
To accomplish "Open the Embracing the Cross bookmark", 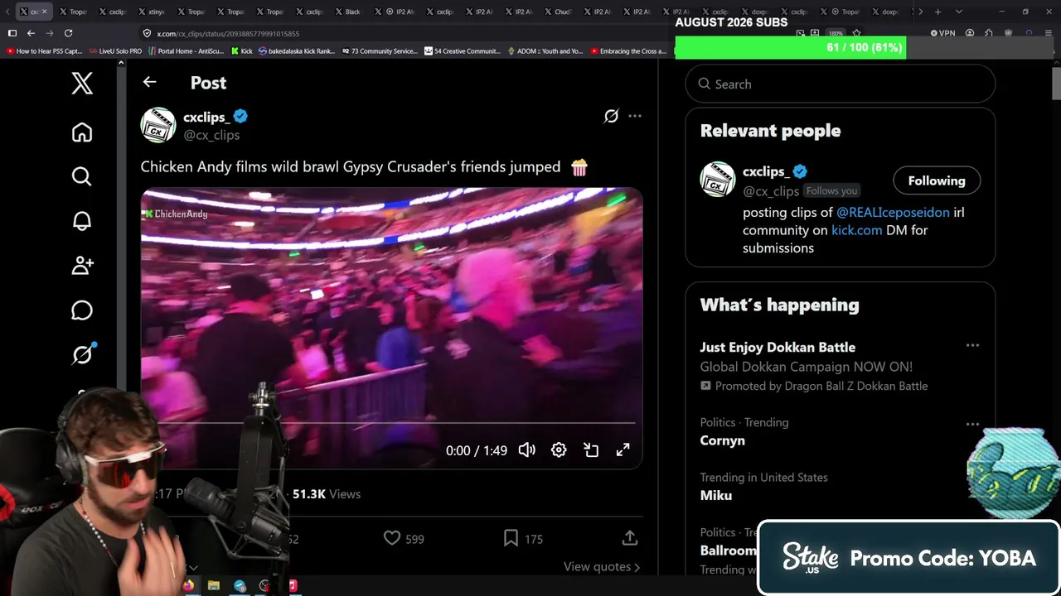I will click(628, 51).
